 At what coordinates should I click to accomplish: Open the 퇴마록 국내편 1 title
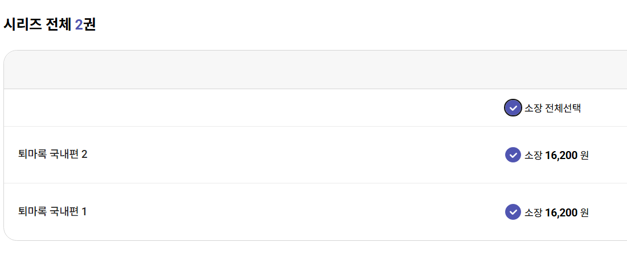52,212
